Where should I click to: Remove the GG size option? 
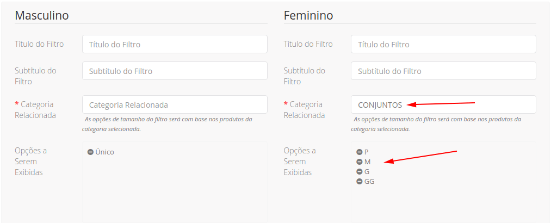[359, 182]
